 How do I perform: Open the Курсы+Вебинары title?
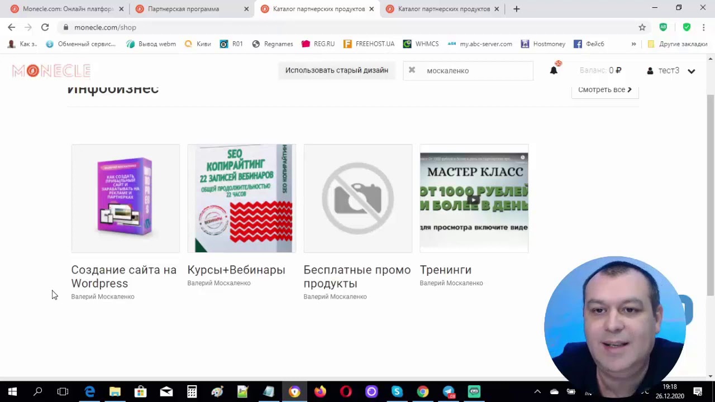point(236,270)
